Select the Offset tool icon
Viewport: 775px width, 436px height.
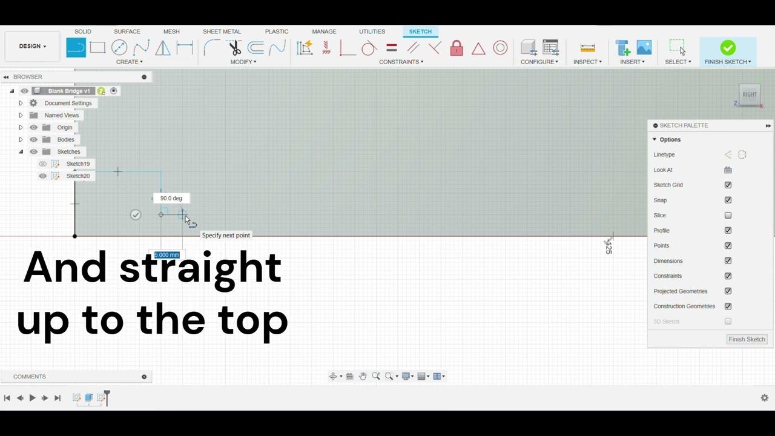(x=256, y=48)
